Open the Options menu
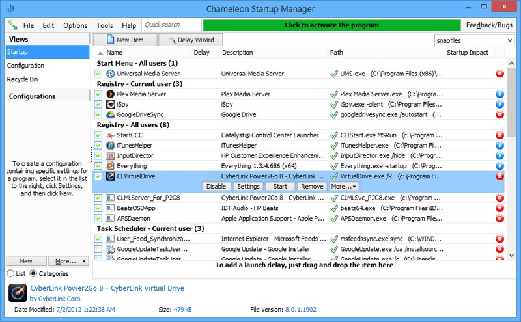521x322 pixels. click(x=75, y=25)
